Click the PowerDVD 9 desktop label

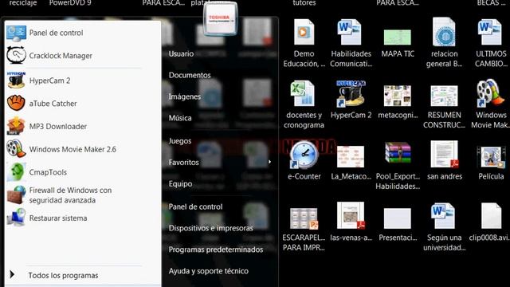[x=70, y=3]
